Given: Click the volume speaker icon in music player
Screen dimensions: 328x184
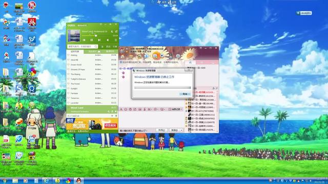Looking at the screenshot, I should tap(108, 40).
